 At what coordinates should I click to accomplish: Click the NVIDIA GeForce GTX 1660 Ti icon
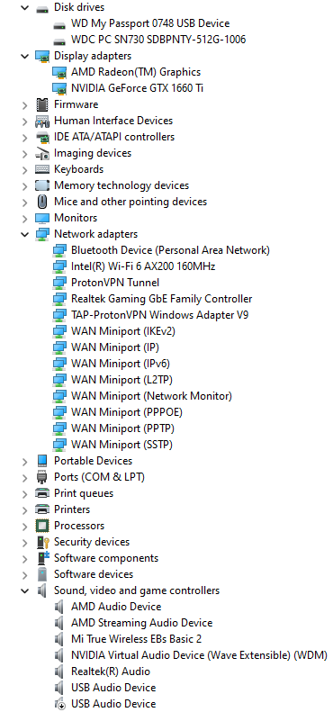[x=59, y=88]
